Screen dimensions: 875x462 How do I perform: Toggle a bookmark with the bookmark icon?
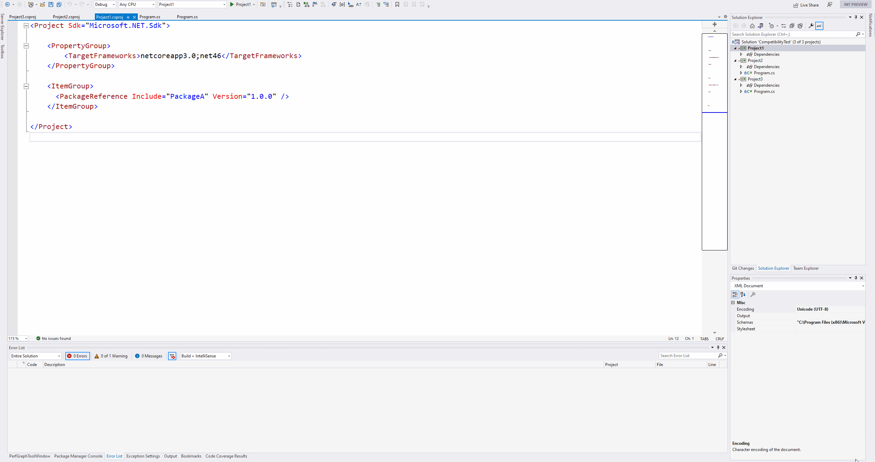pyautogui.click(x=397, y=4)
